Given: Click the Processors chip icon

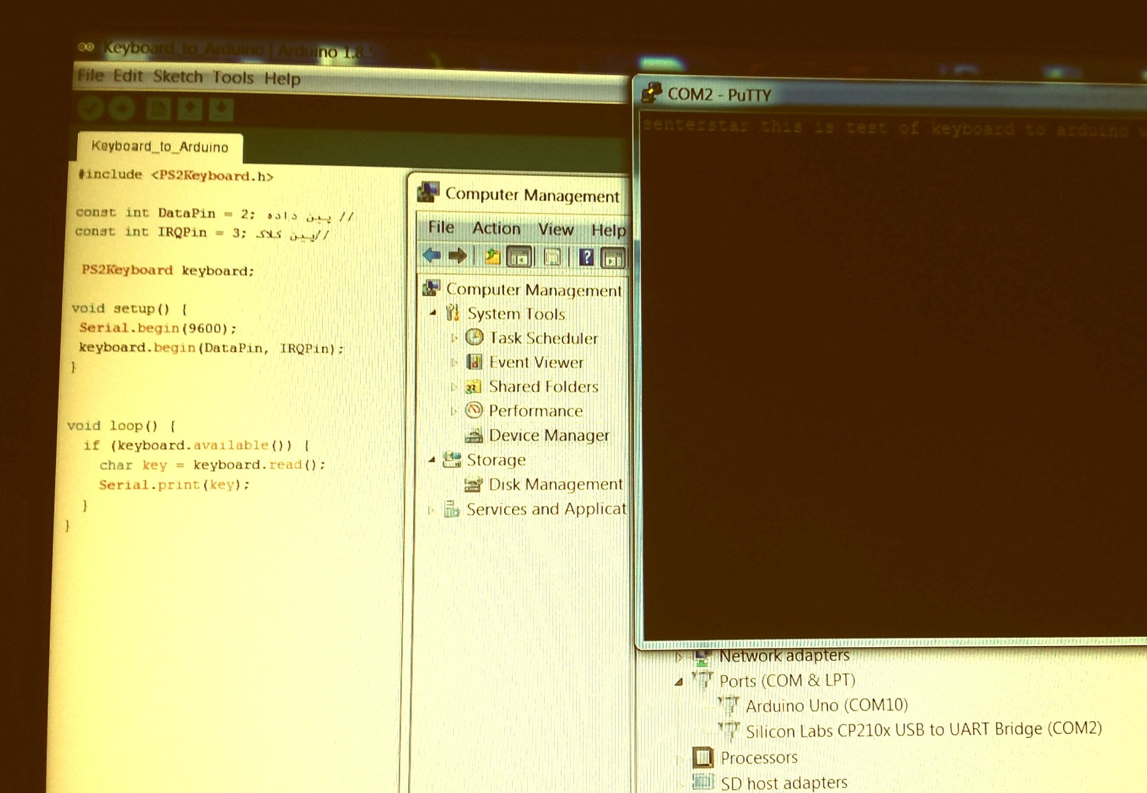Looking at the screenshot, I should (703, 757).
